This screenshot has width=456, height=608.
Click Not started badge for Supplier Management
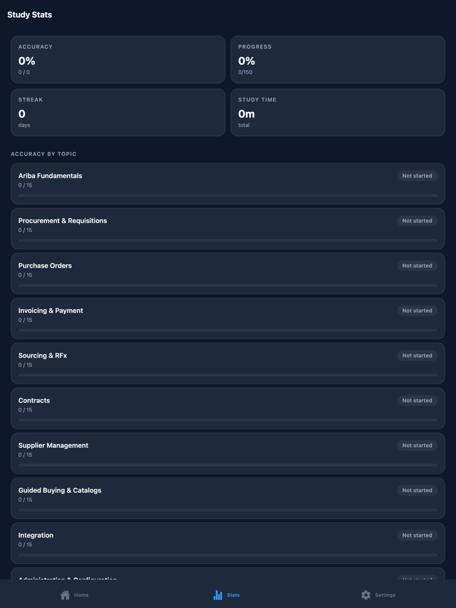[x=417, y=445]
